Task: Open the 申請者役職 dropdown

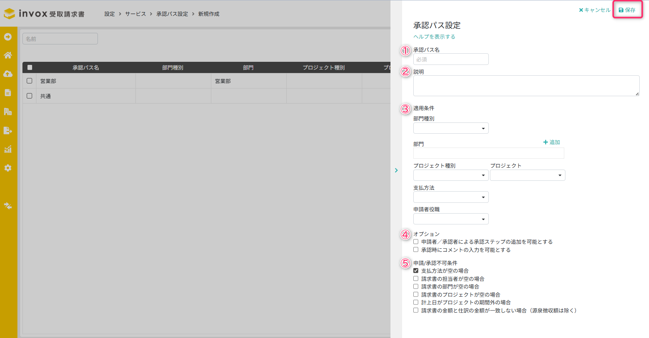Action: pyautogui.click(x=451, y=219)
